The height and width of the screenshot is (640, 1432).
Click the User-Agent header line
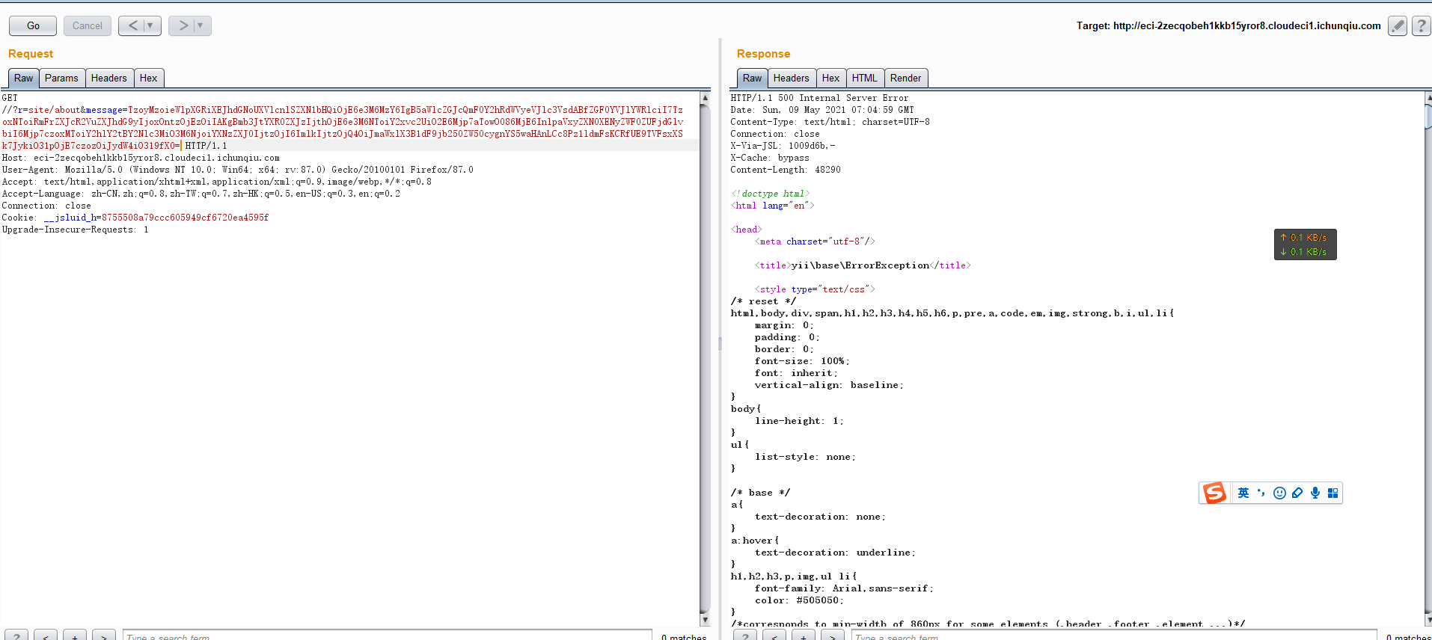point(237,170)
